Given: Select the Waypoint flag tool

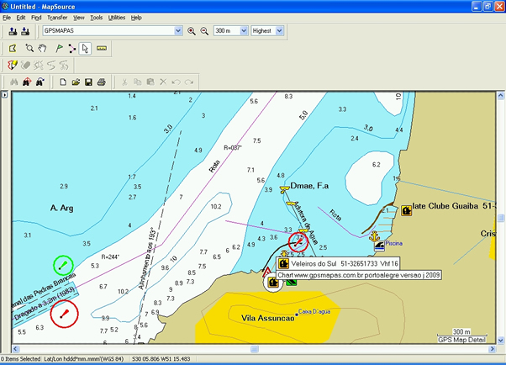Looking at the screenshot, I should 59,48.
